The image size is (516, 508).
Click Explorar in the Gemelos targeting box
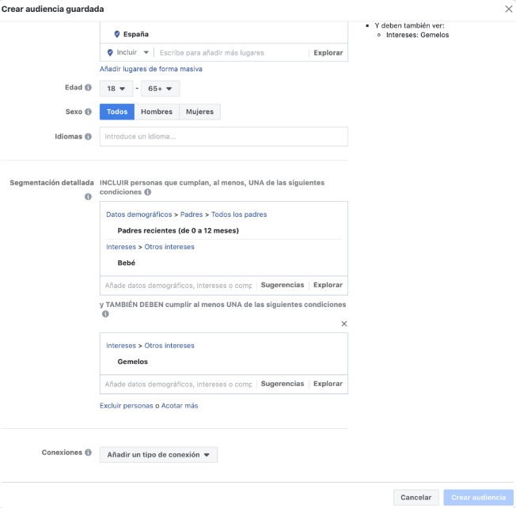[328, 384]
